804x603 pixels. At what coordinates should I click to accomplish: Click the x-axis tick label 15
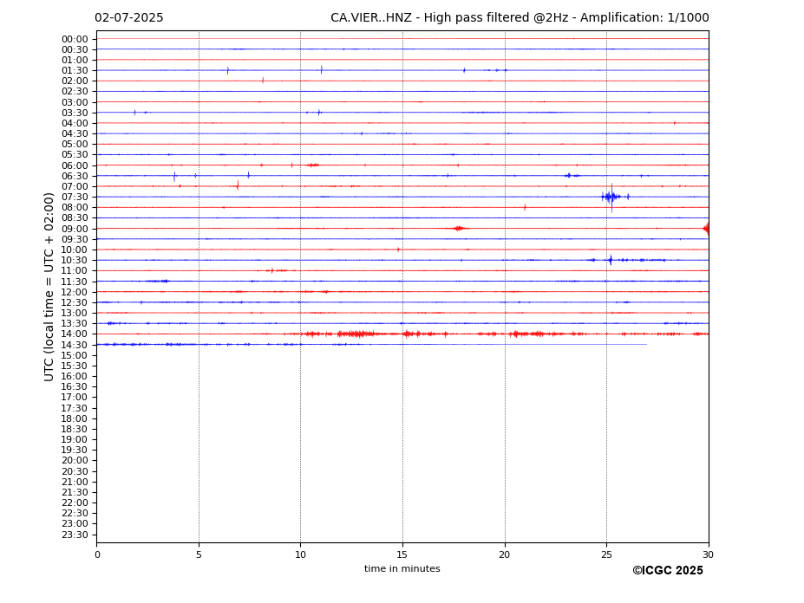(402, 554)
